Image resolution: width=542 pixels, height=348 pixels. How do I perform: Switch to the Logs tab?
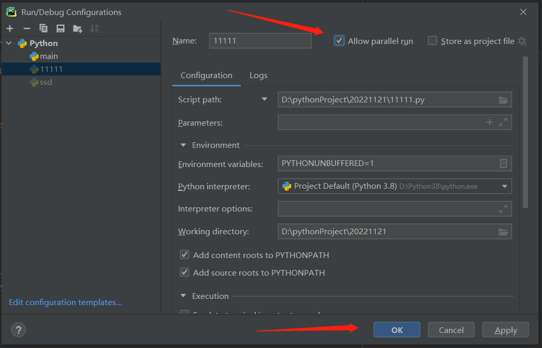[258, 75]
